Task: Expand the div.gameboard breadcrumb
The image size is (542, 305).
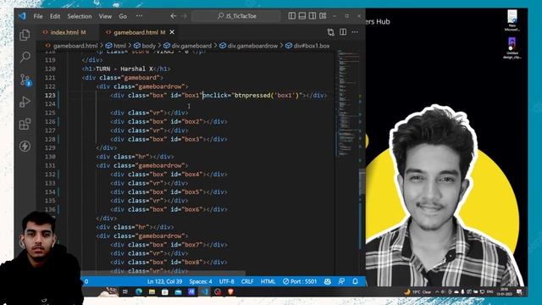Action: [188, 46]
